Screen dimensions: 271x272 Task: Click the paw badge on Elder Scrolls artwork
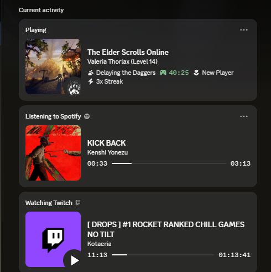pyautogui.click(x=74, y=88)
